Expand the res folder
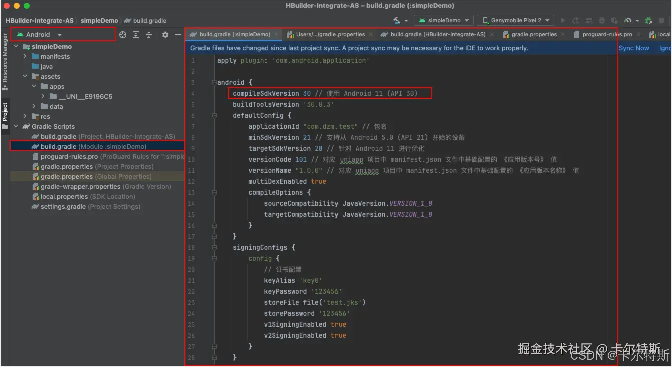Image resolution: width=672 pixels, height=367 pixels. [x=25, y=116]
